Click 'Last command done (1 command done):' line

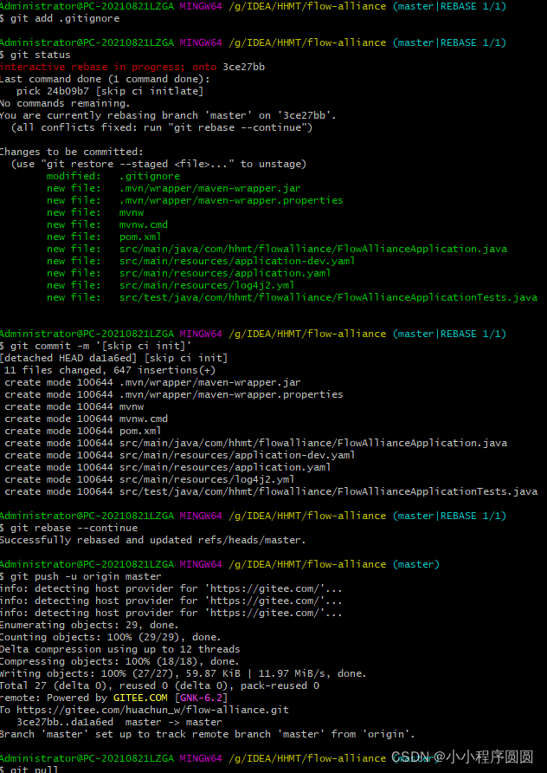pos(105,79)
